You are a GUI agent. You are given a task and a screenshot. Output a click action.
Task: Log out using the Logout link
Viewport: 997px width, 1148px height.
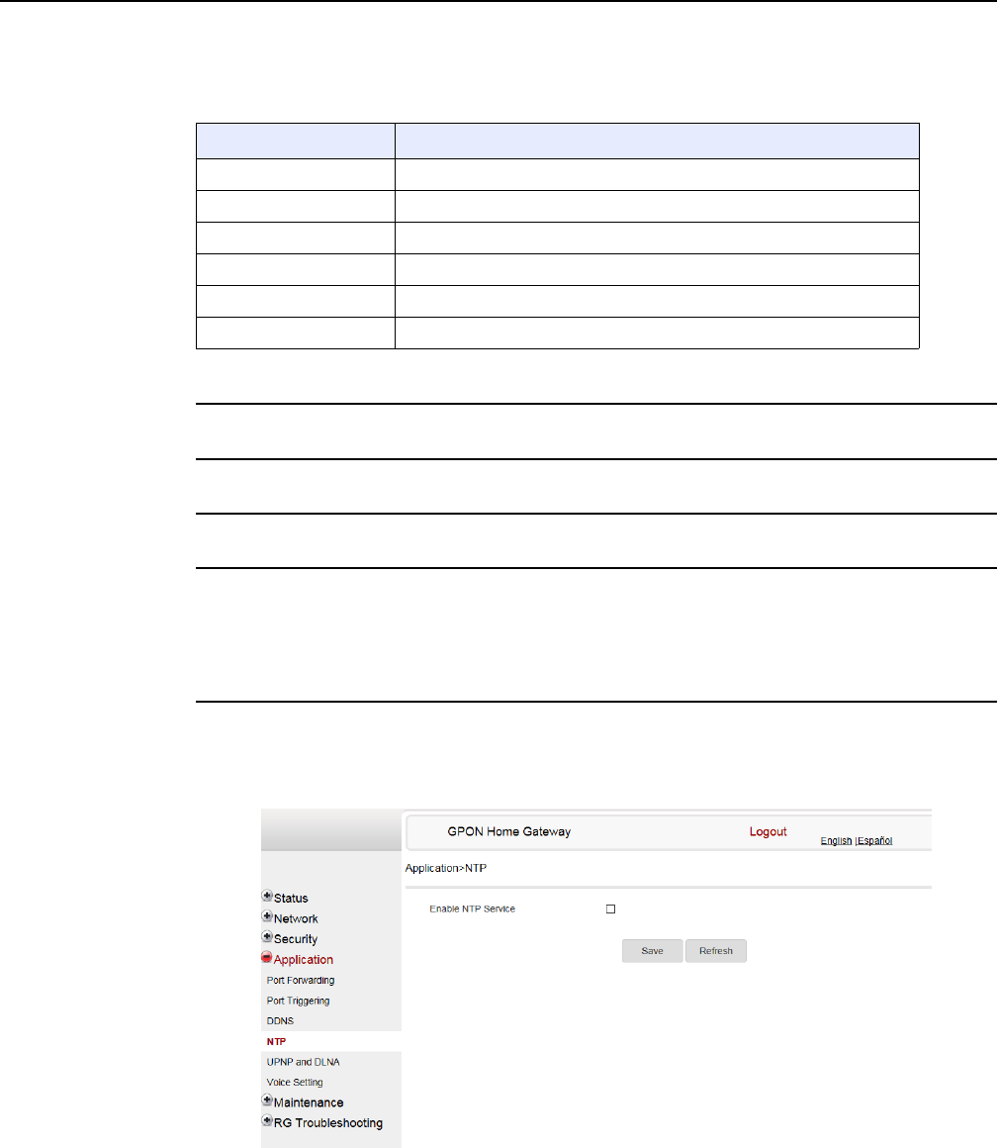coord(769,831)
